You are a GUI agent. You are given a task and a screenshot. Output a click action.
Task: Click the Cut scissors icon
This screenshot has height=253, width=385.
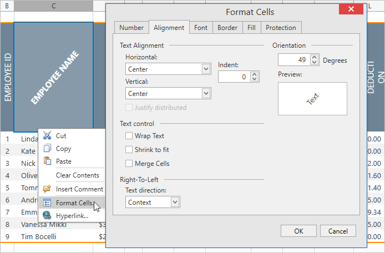47,135
